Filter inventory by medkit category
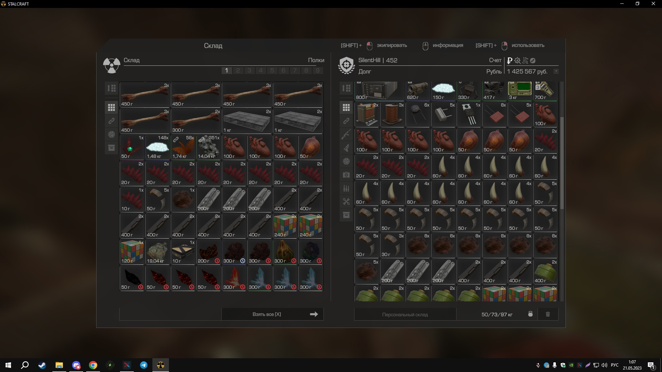 point(346,175)
